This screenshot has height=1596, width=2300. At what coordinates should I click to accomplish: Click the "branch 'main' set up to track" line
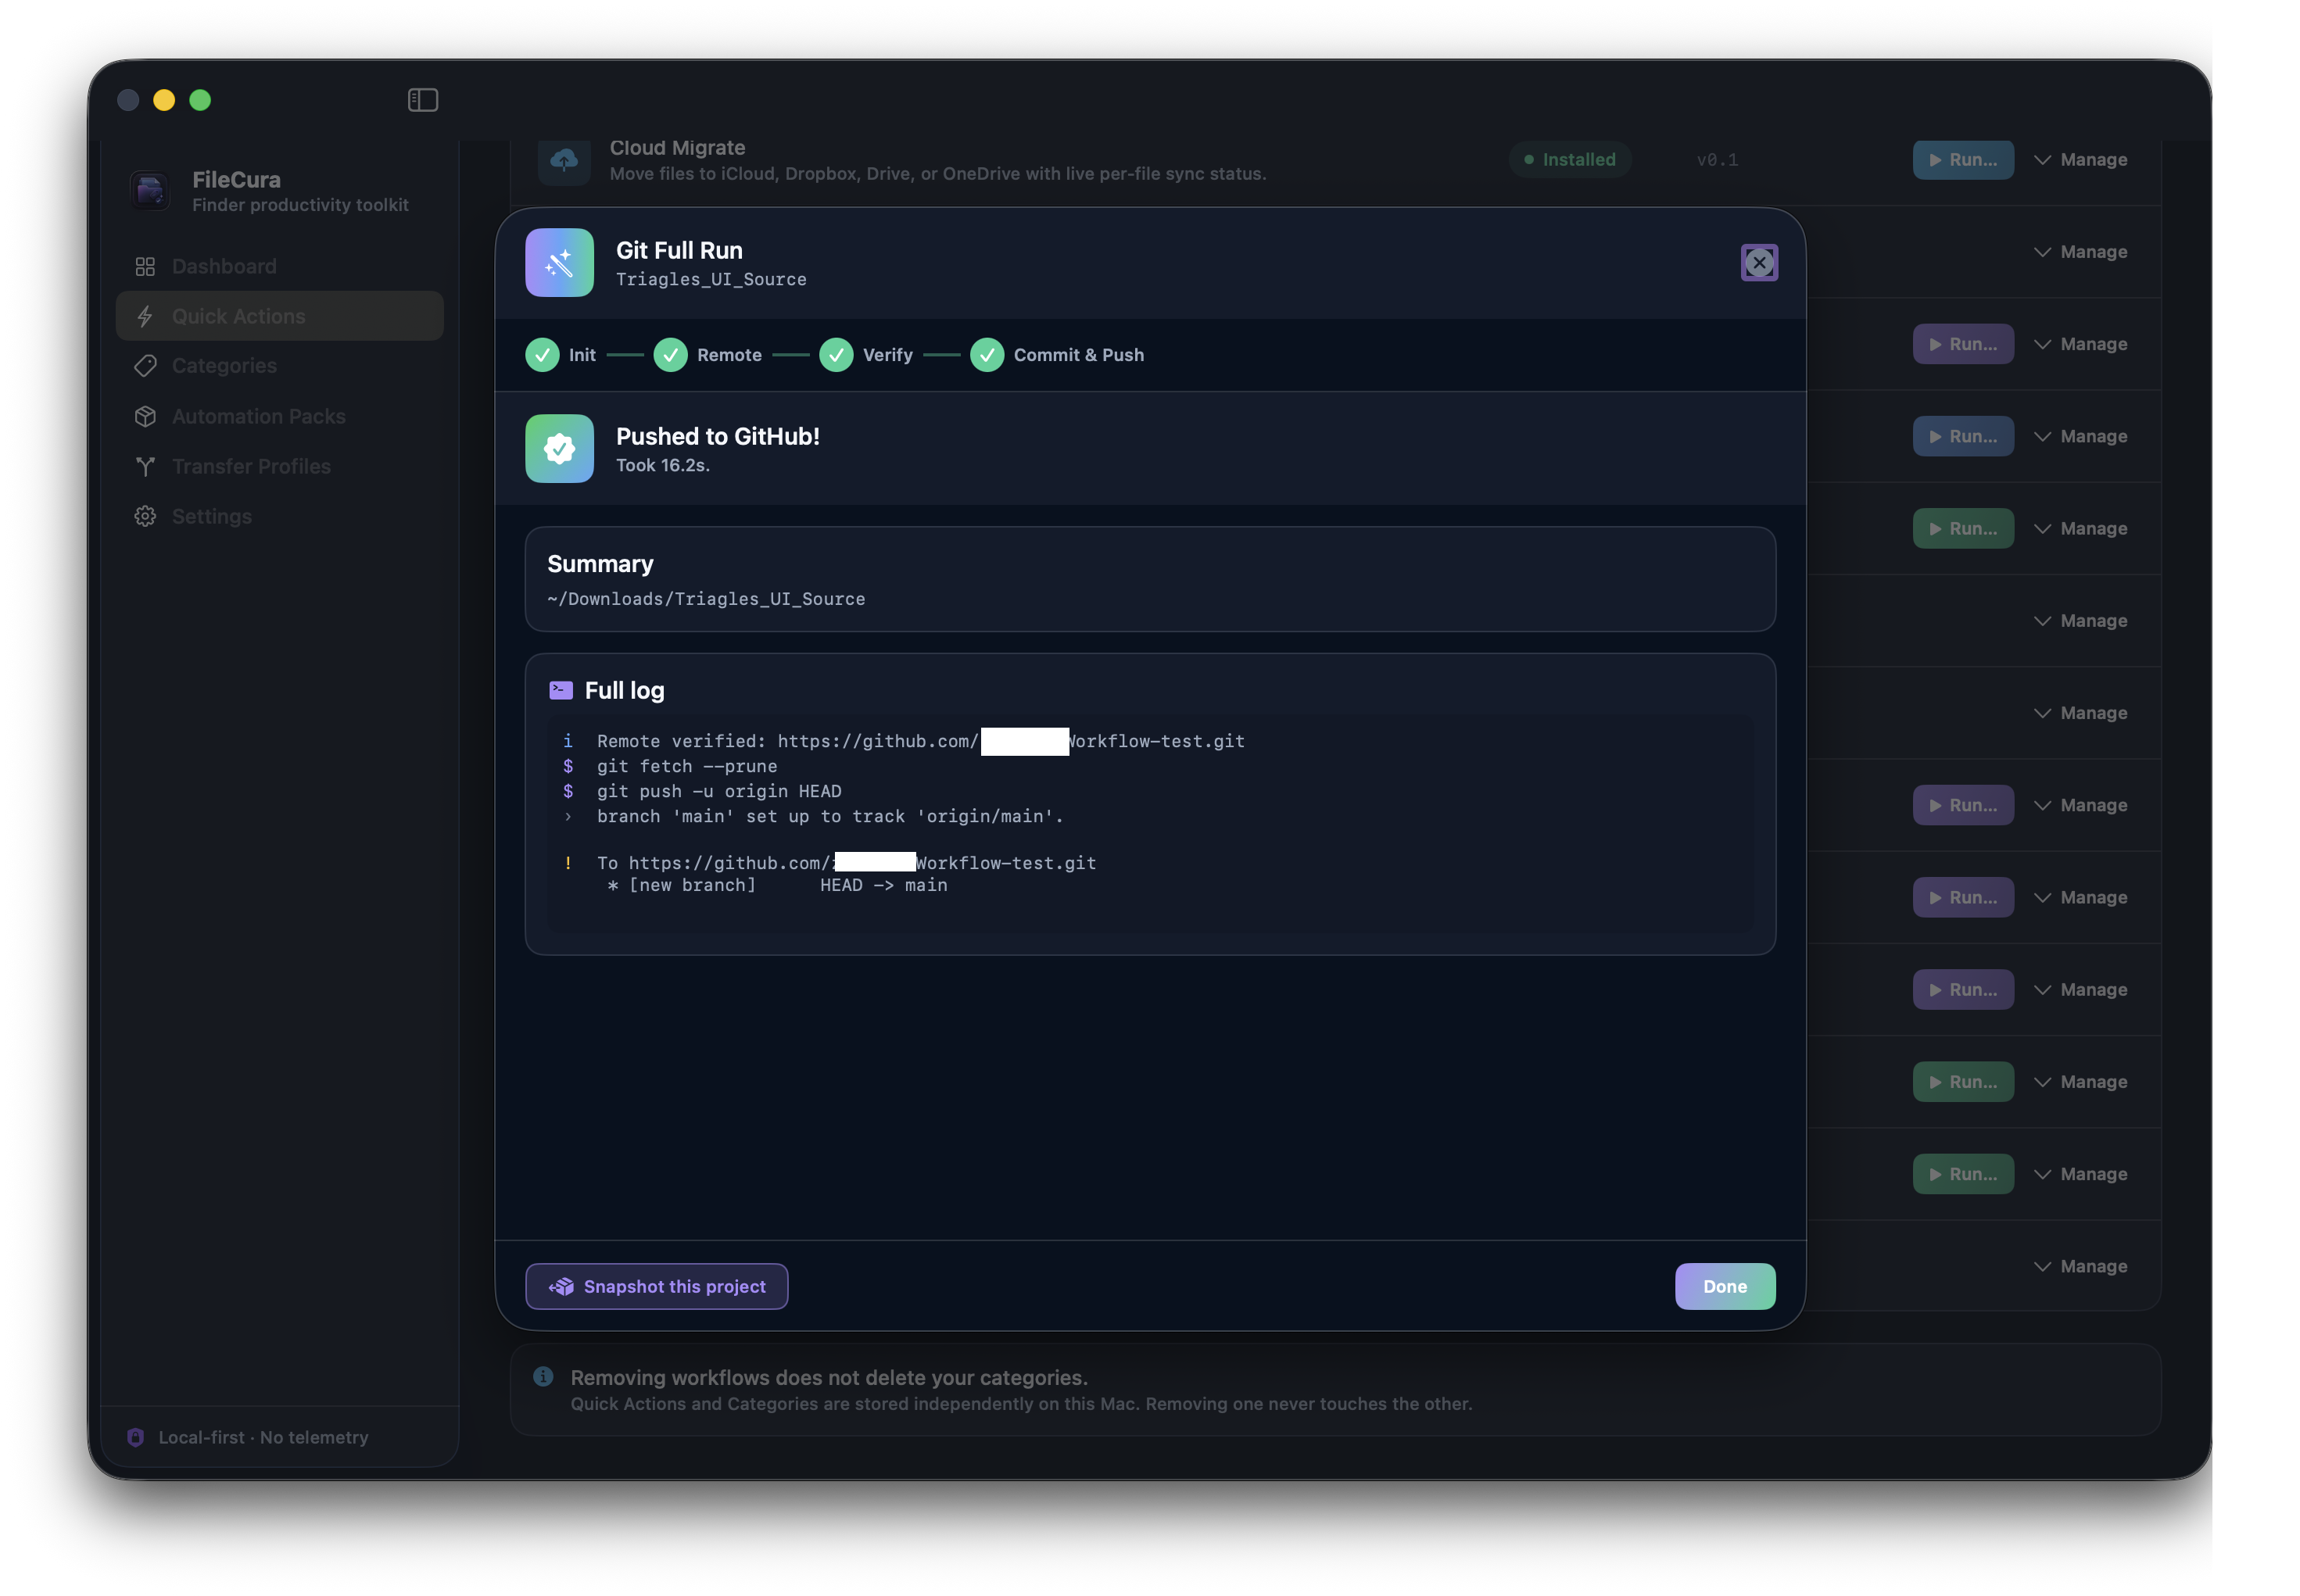(x=830, y=816)
